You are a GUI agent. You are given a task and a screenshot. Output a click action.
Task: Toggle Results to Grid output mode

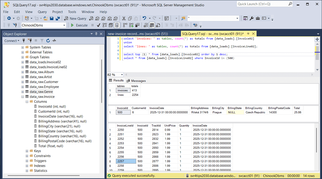[152, 25]
